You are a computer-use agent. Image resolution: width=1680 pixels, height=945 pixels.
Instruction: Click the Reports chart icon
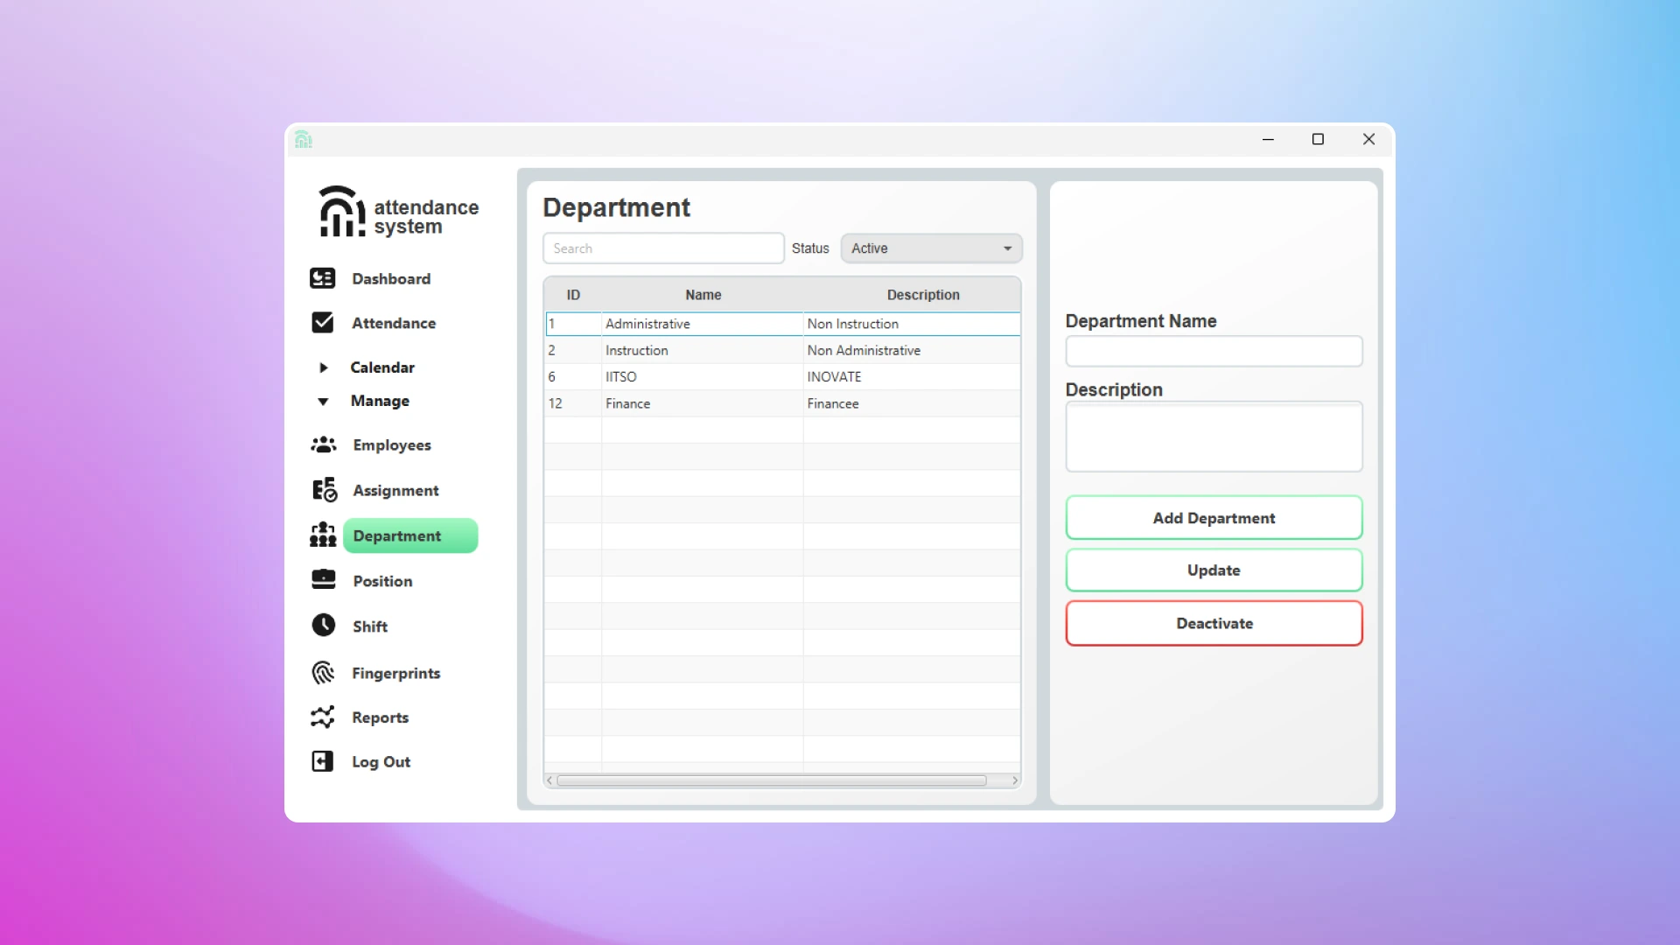(322, 717)
